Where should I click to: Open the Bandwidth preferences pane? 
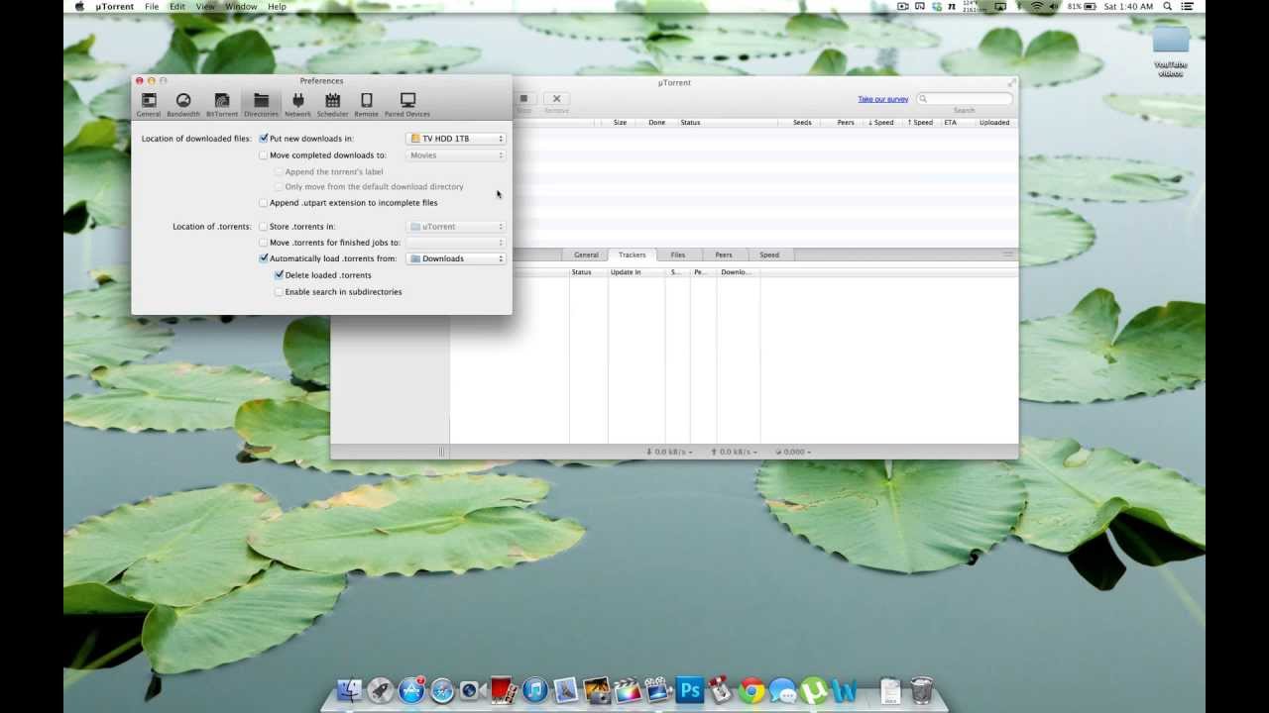click(x=183, y=104)
